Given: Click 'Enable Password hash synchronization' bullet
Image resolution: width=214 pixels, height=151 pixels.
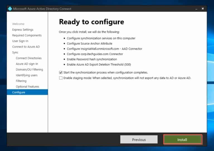Looking at the screenshot, I should click(92, 59).
